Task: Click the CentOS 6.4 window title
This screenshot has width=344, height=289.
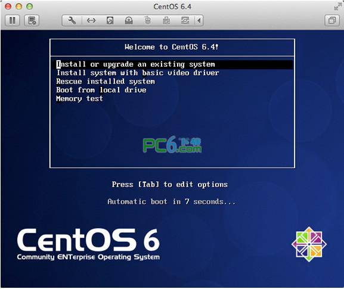Action: point(172,7)
